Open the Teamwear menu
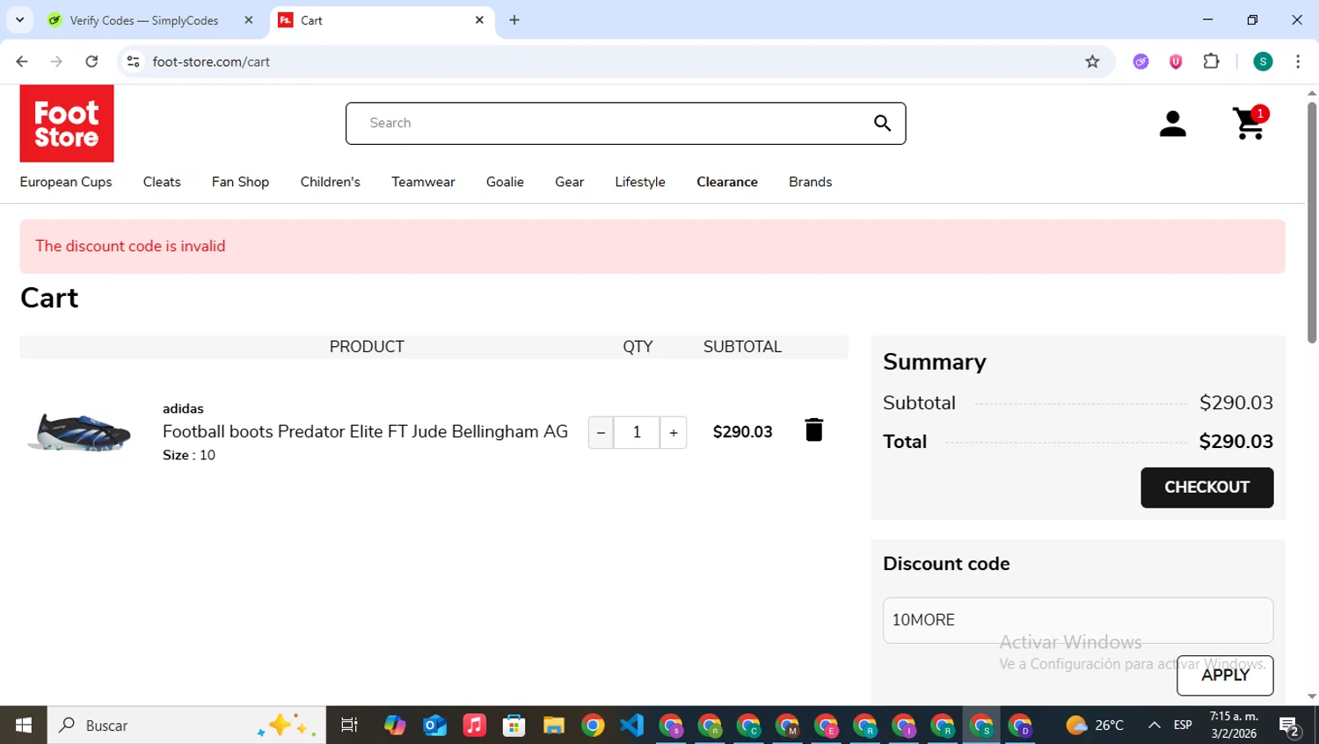Image resolution: width=1319 pixels, height=744 pixels. click(x=423, y=182)
